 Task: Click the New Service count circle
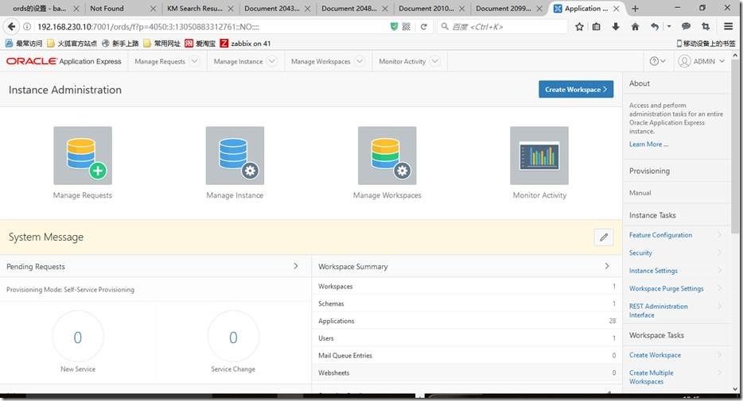[x=78, y=337]
